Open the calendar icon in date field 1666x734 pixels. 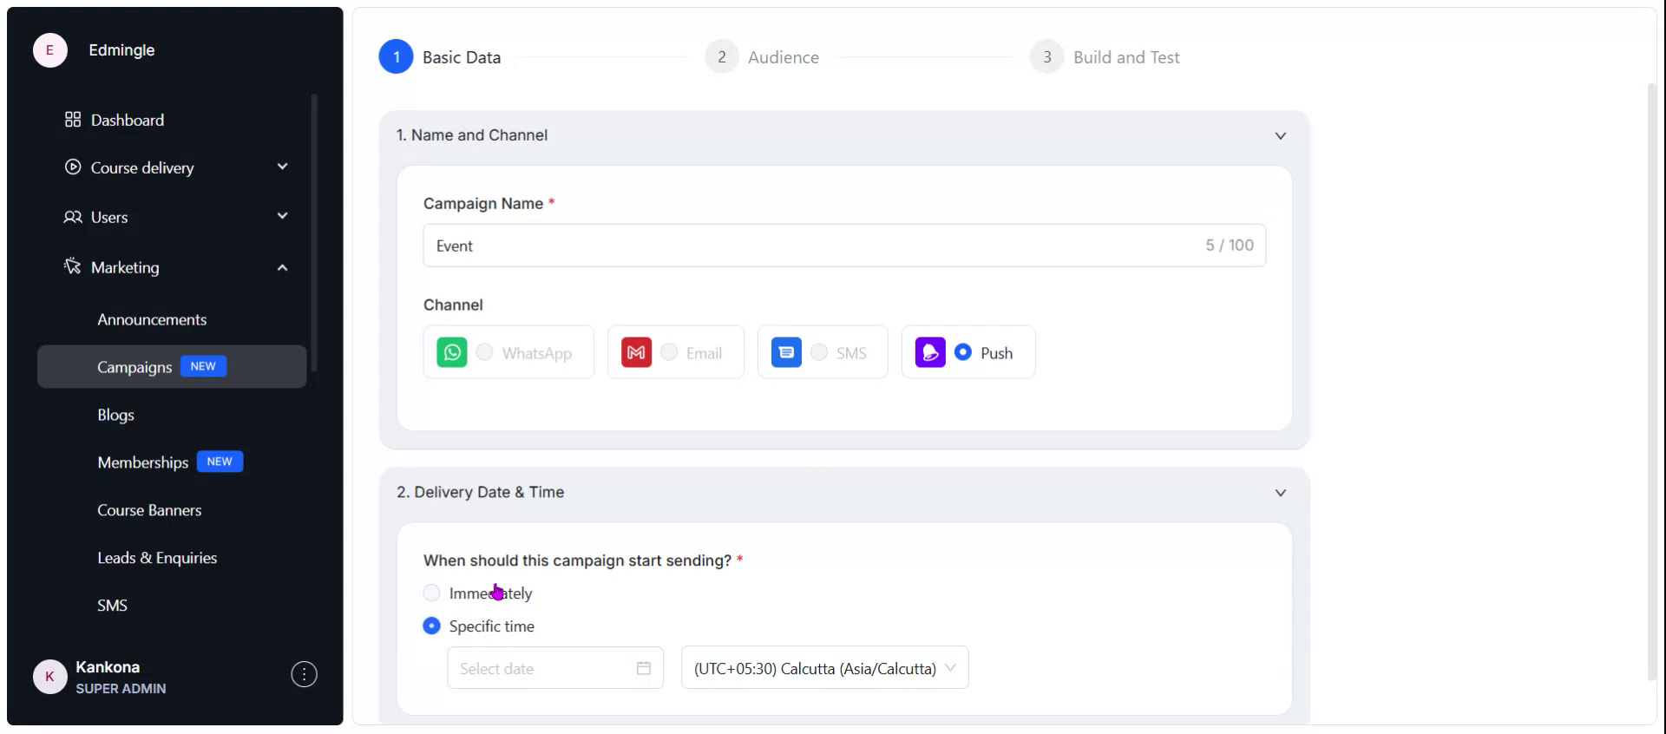[x=644, y=668]
